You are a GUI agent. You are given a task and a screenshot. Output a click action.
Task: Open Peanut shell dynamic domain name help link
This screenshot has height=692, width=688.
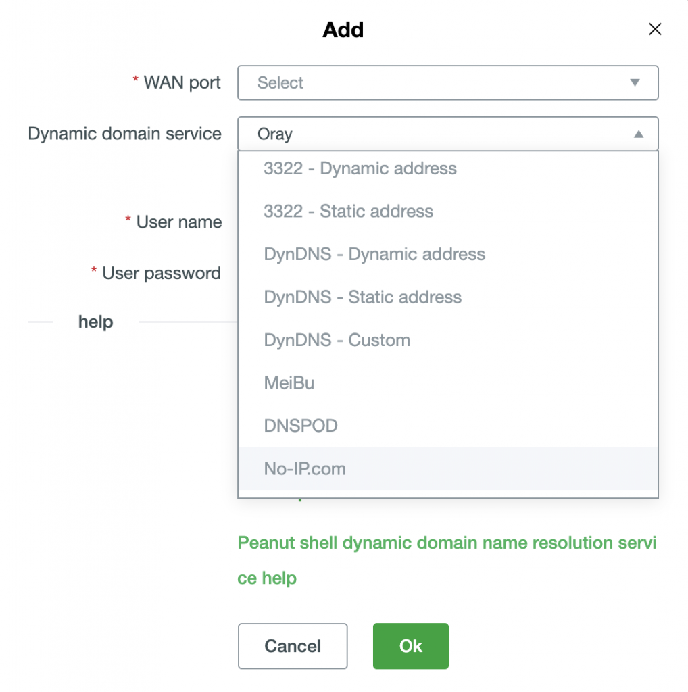click(x=447, y=560)
